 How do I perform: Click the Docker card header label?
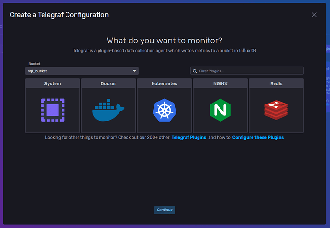click(x=109, y=83)
